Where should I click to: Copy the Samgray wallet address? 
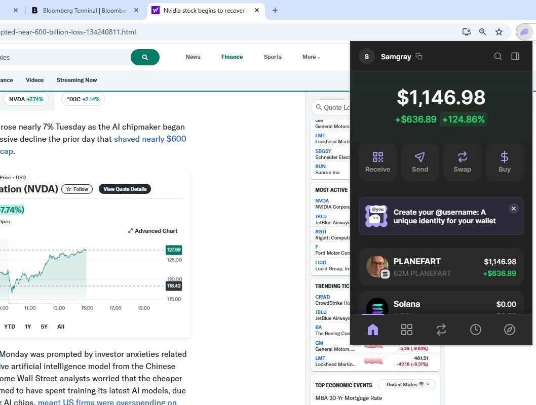coord(419,56)
